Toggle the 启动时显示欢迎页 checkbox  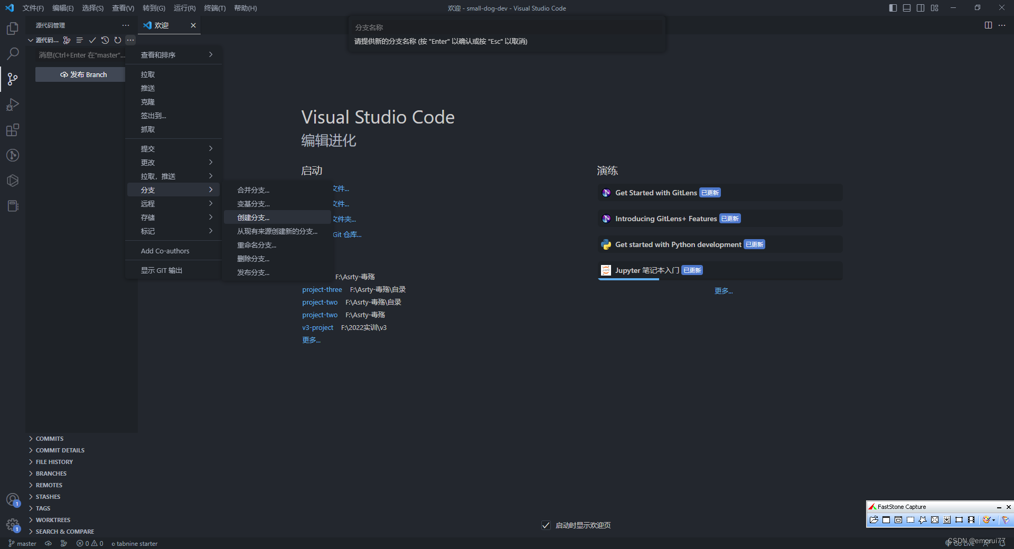click(x=546, y=525)
